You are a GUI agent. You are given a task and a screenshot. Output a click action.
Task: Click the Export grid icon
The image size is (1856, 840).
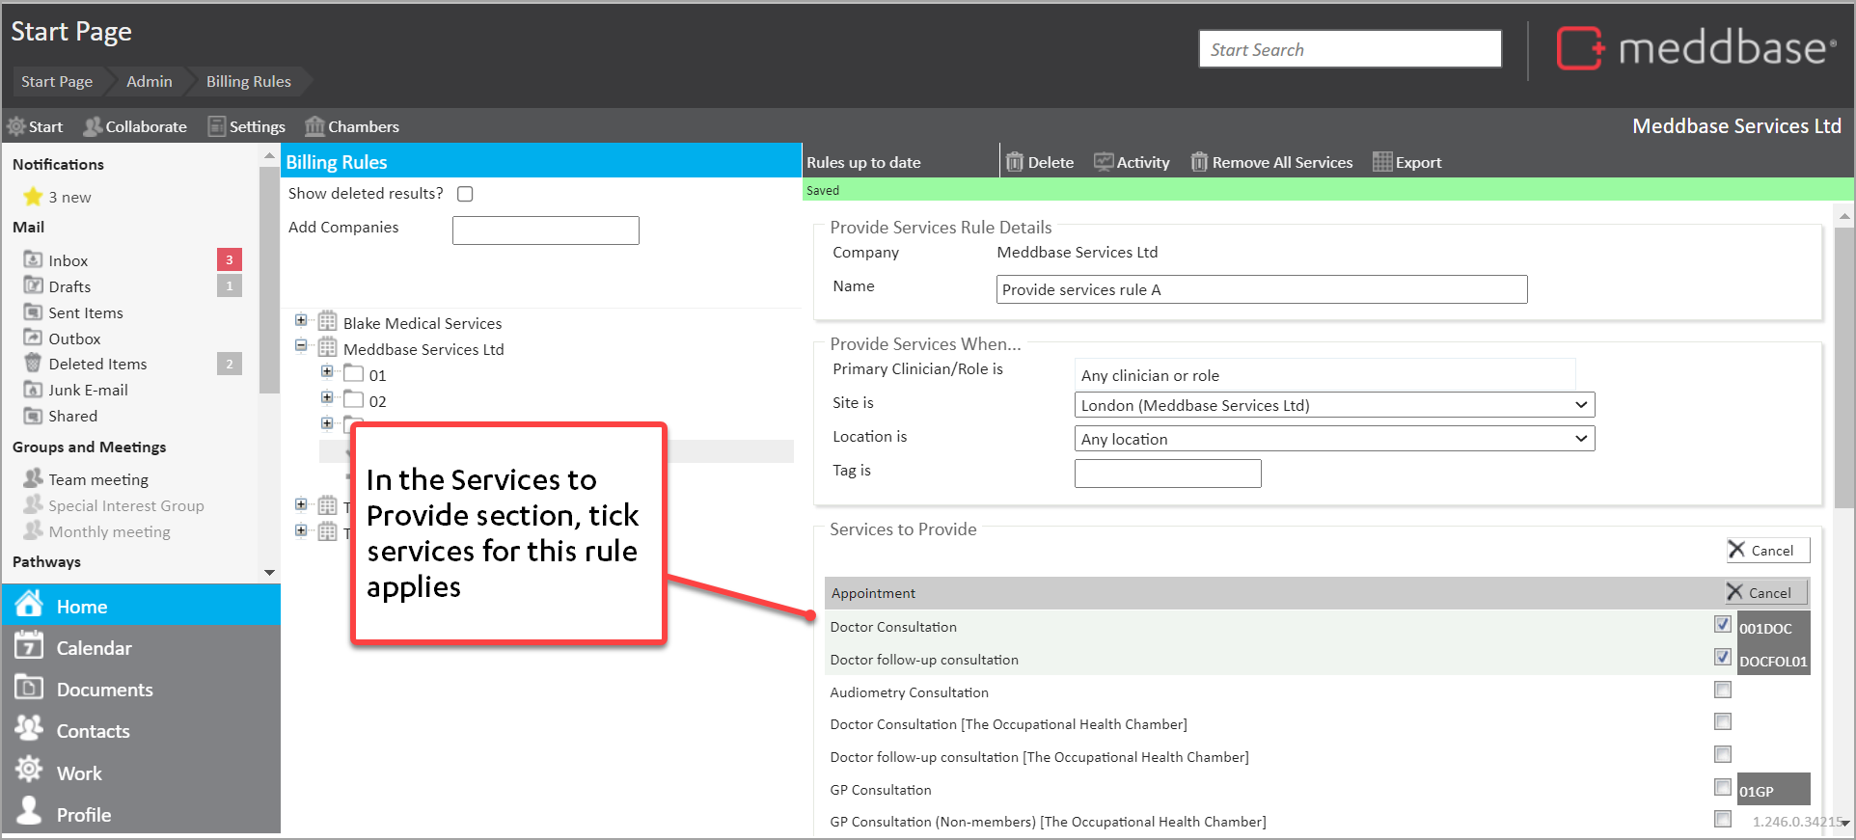(1382, 162)
